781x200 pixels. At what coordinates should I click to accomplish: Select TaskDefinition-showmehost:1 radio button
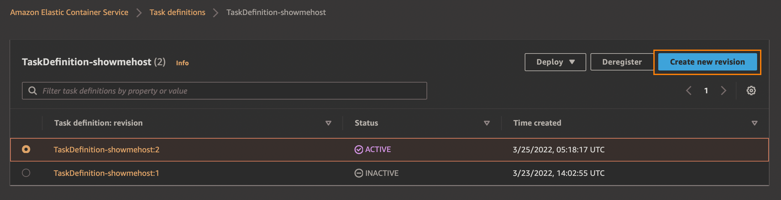[x=26, y=173]
